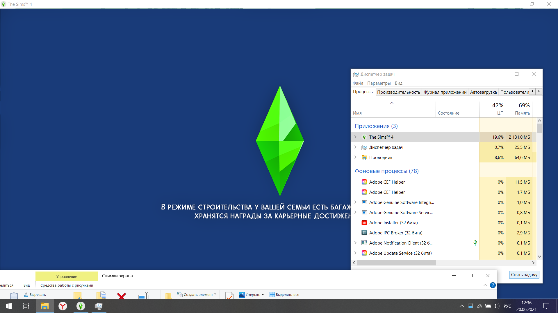558x313 pixels.
Task: Show hidden system tray icons
Action: 461,306
